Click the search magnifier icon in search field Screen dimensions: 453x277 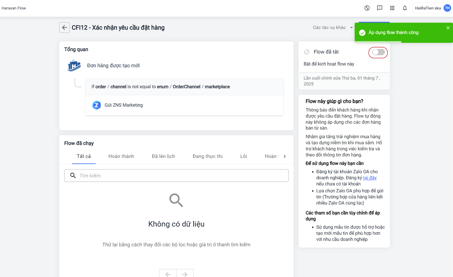click(x=73, y=176)
